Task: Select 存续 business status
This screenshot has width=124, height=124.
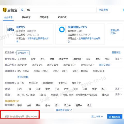Action: [x=20, y=105]
